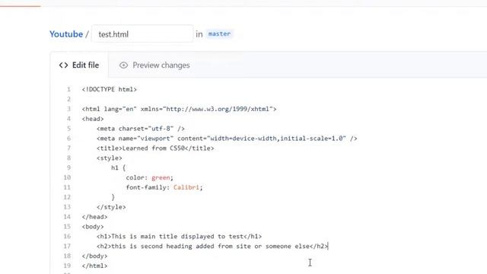Click line number 17 in gutter
The height and width of the screenshot is (274, 487).
pos(67,246)
